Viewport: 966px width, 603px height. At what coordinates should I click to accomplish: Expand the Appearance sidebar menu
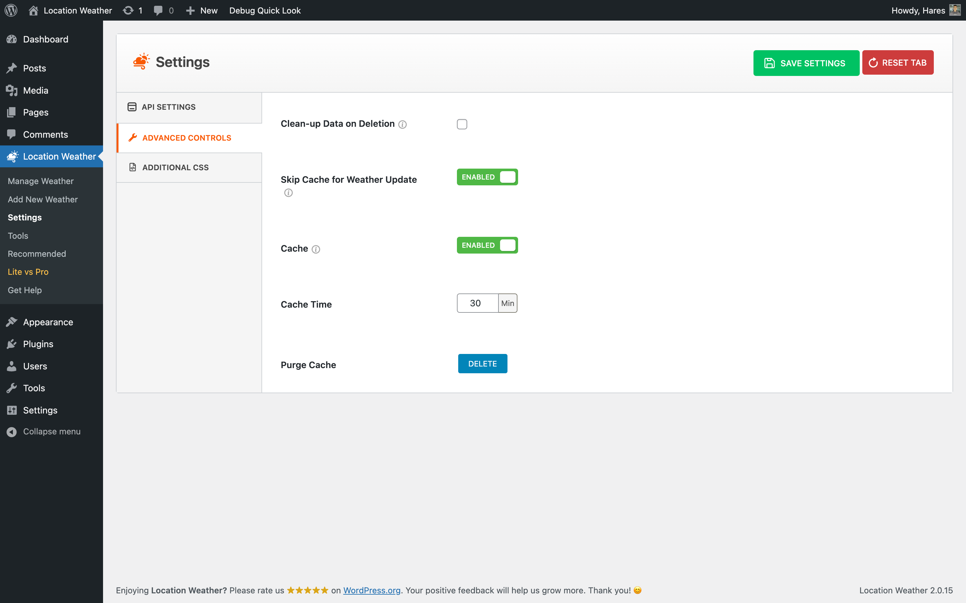[48, 322]
